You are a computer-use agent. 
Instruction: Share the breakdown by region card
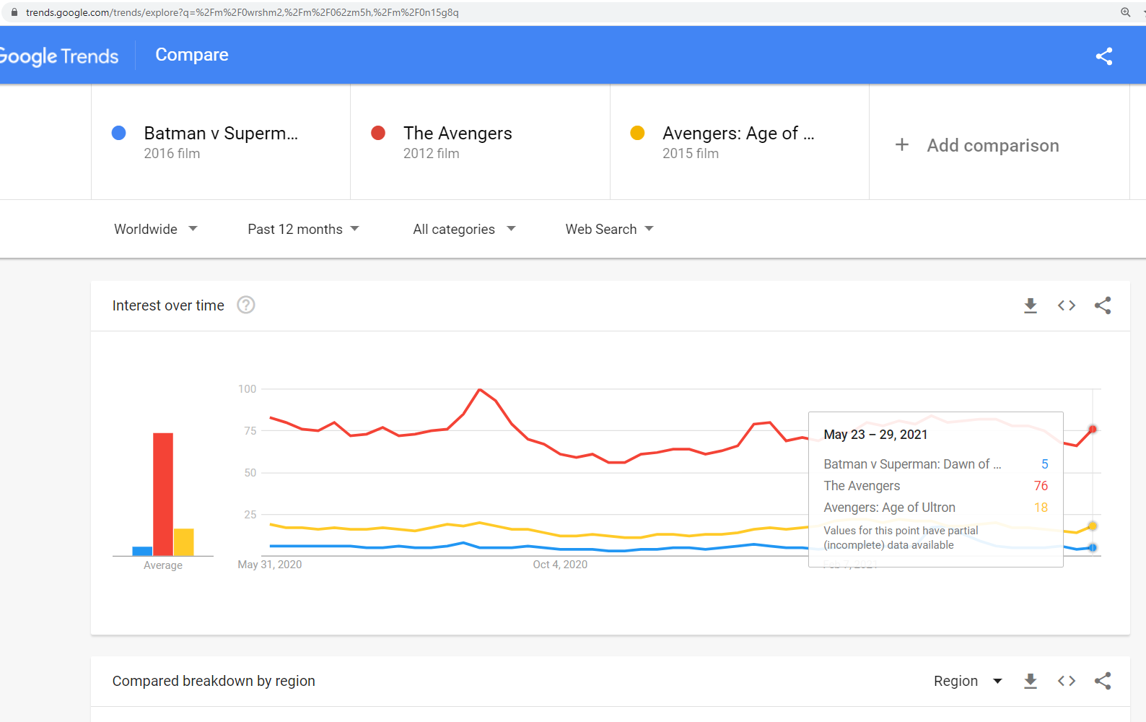point(1103,681)
